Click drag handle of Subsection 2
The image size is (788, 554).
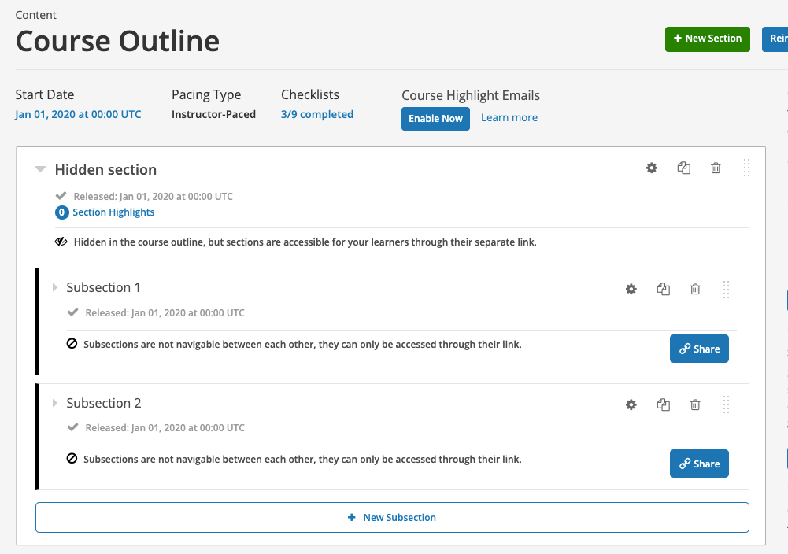[726, 404]
